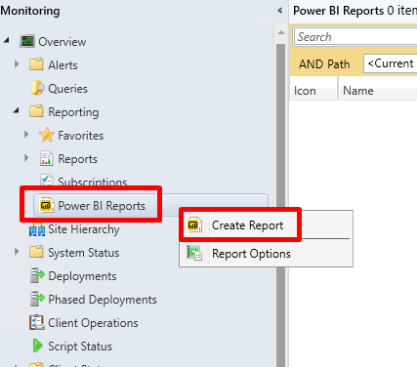This screenshot has height=367, width=417.
Task: Click the Deployments arrow icon
Action: (37, 275)
